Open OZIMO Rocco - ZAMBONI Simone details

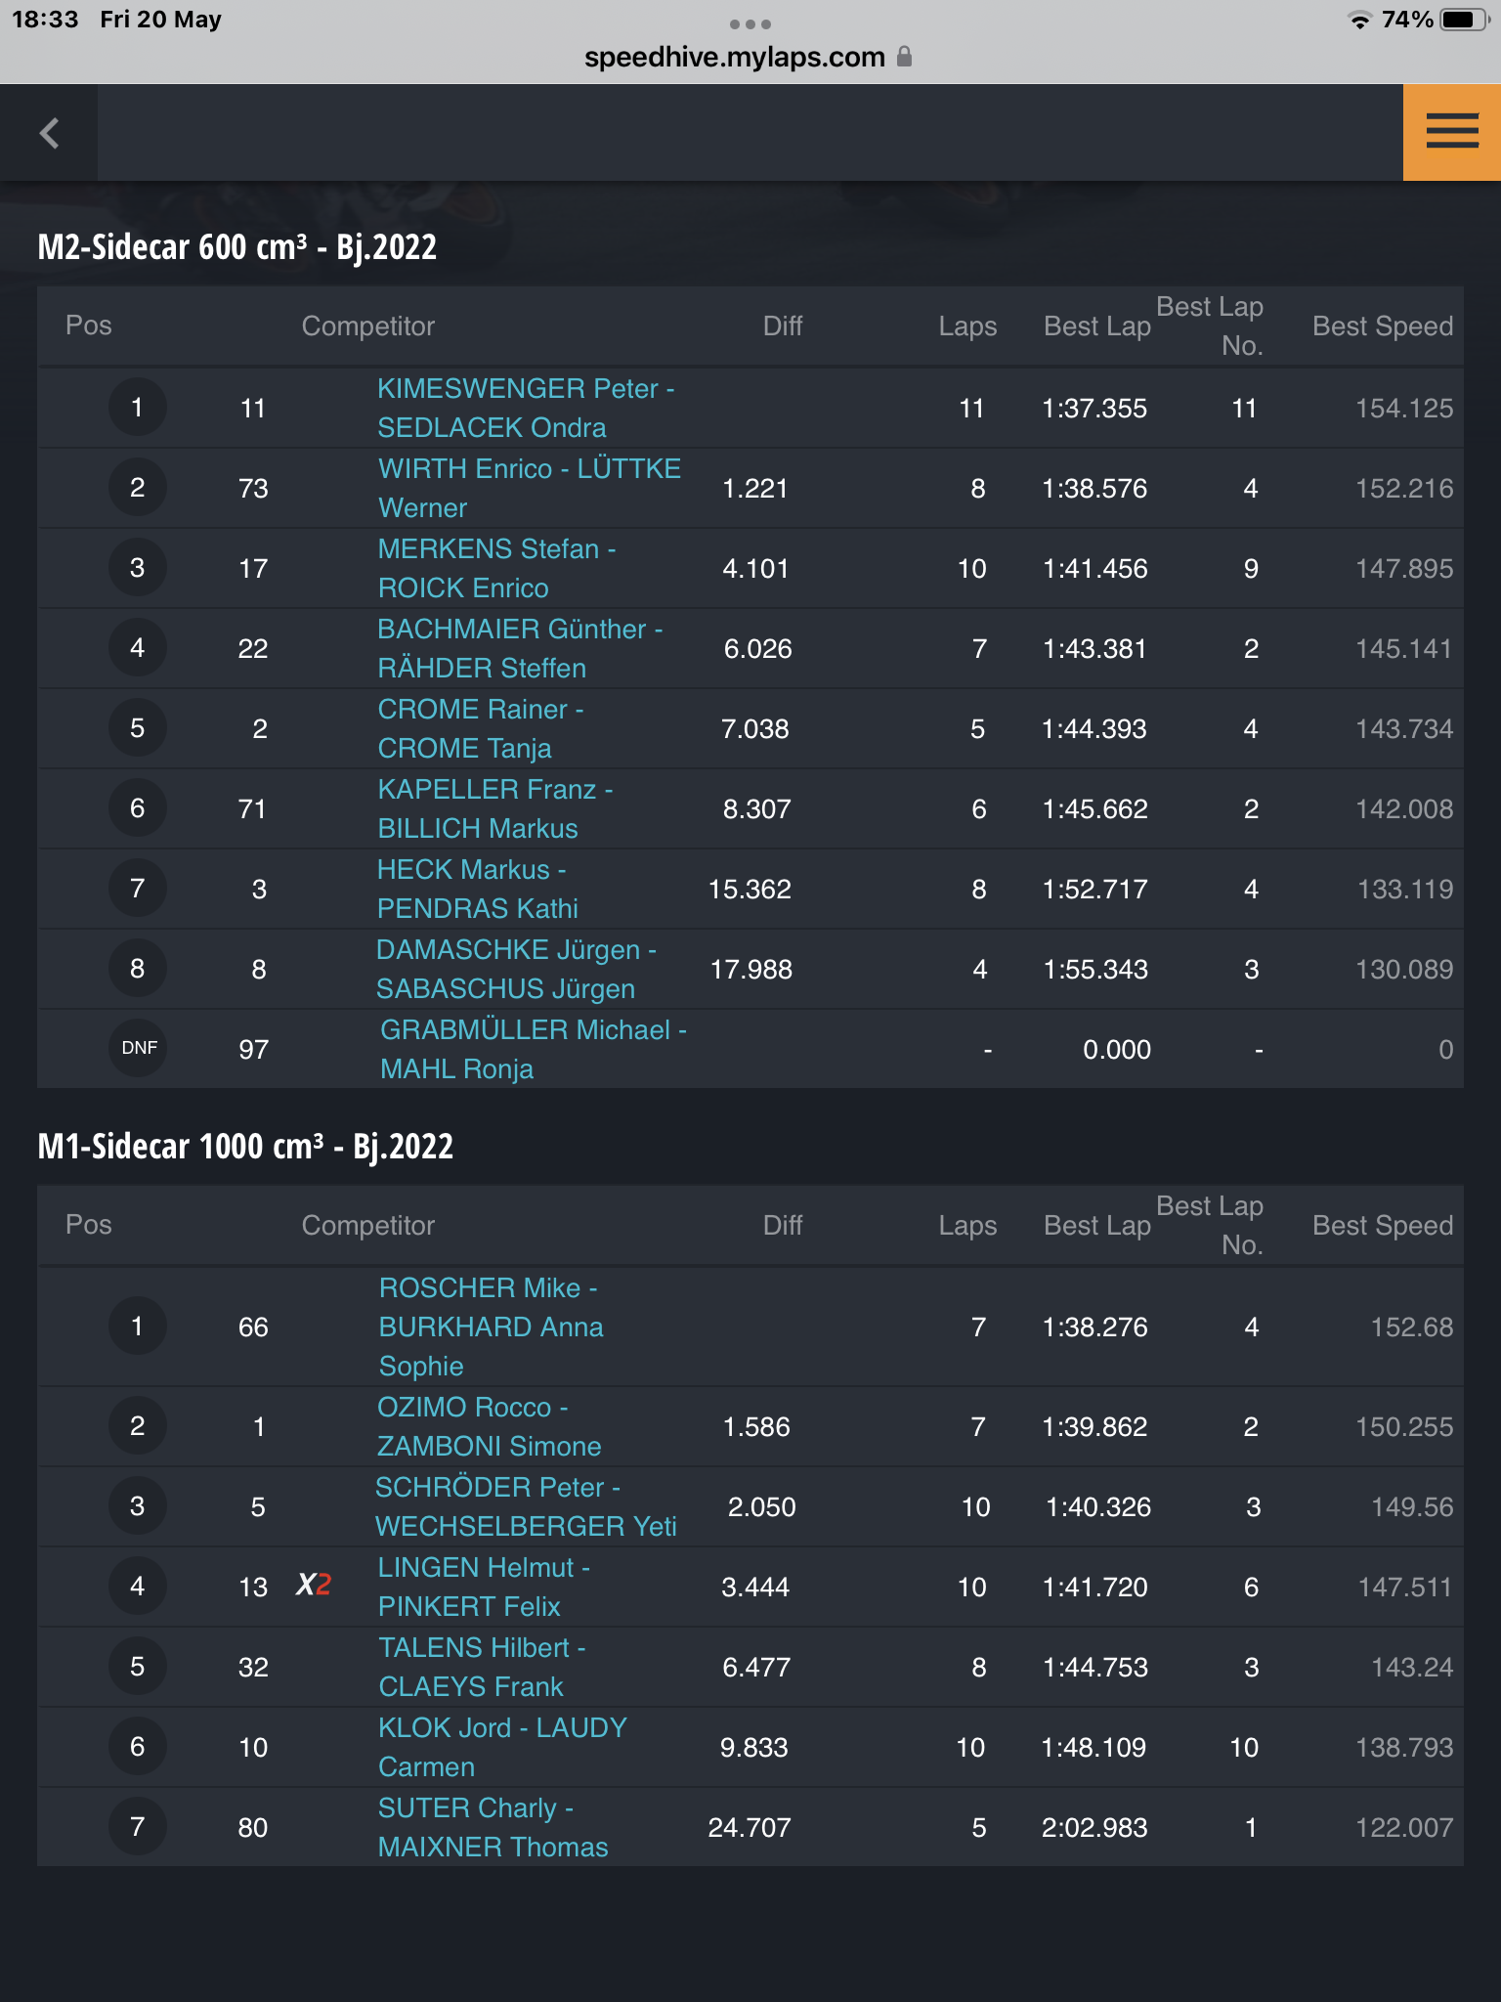click(489, 1426)
